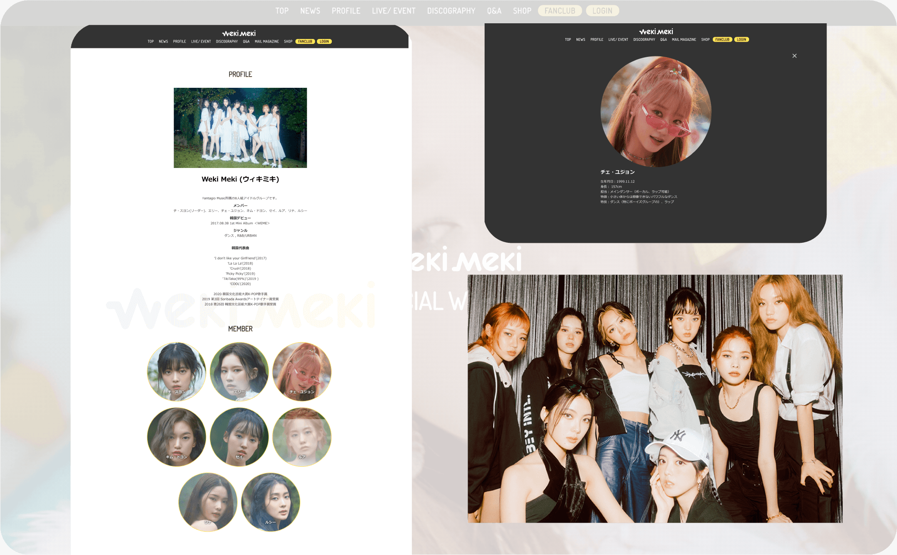The width and height of the screenshot is (897, 555).
Task: Click small FANCLUB button in member popup nav
Action: coord(722,39)
